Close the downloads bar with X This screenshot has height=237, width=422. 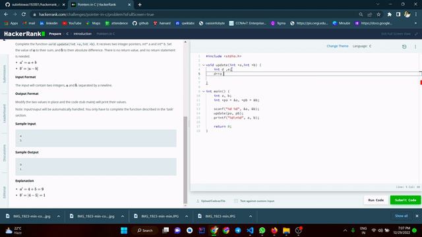[417, 216]
